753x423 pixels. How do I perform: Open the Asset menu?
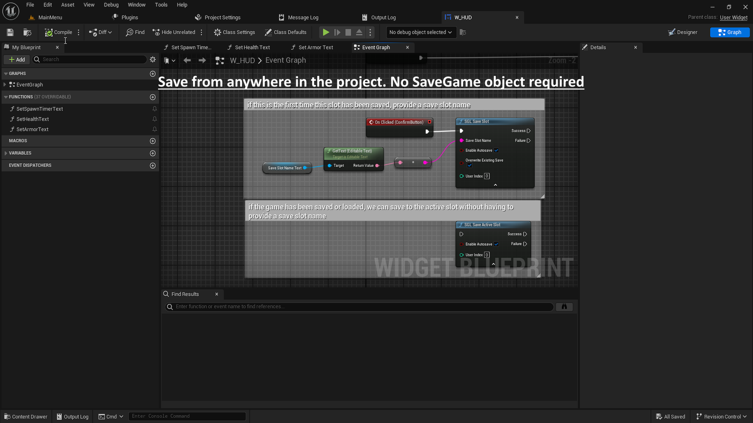coord(67,5)
